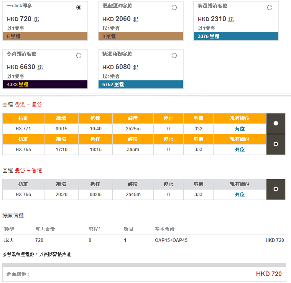Click the 里程* column header in fare table
291x283 pixels.
coord(94,229)
